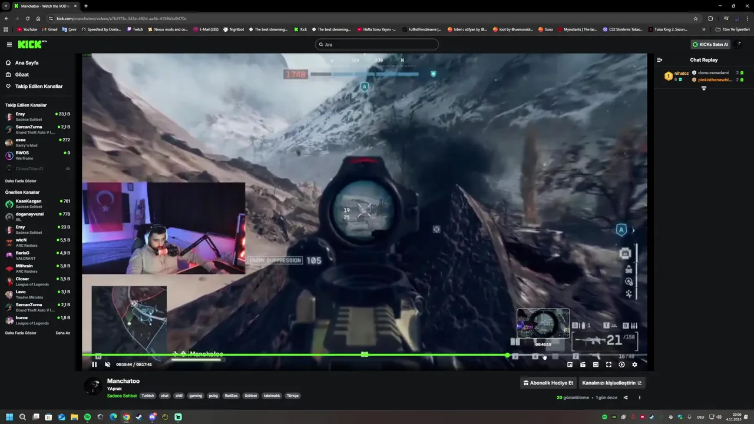754x424 pixels.
Task: Reload the page in Chrome
Action: click(27, 18)
